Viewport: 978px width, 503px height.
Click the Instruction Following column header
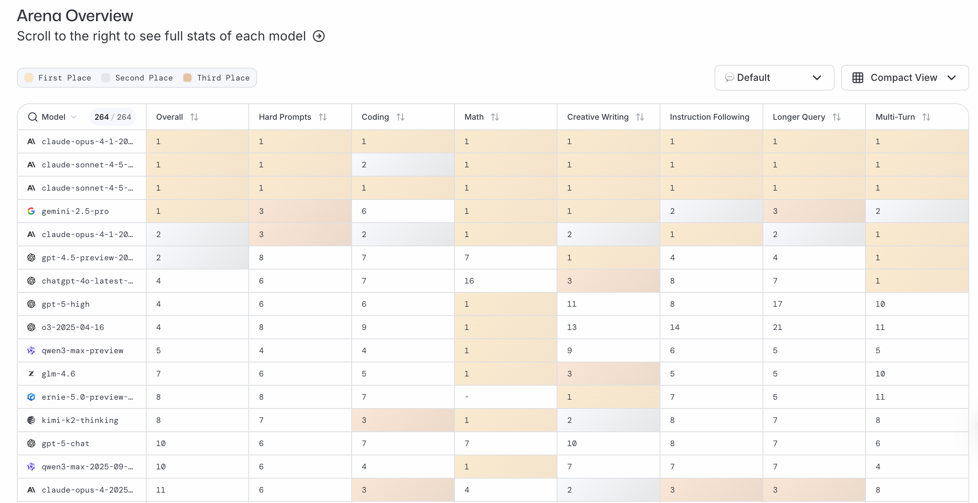(x=709, y=117)
